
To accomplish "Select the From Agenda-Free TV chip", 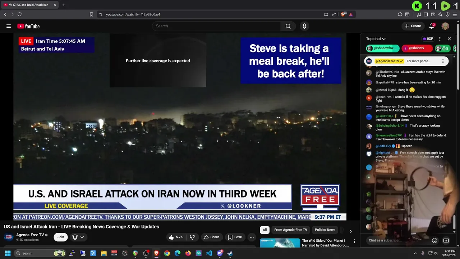I will coord(291,230).
